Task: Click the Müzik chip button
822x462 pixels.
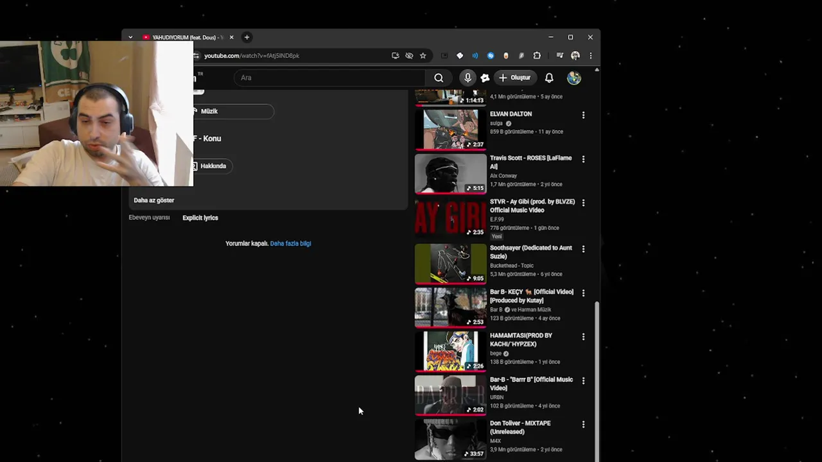Action: coord(233,111)
